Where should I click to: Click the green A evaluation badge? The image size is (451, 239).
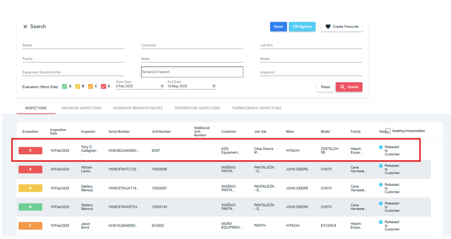30,207
